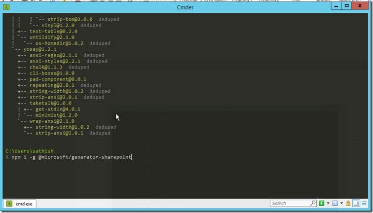Screen dimensions: 373x213
Task: Click the Cmder lambda icon in title bar
Action: click(x=6, y=7)
